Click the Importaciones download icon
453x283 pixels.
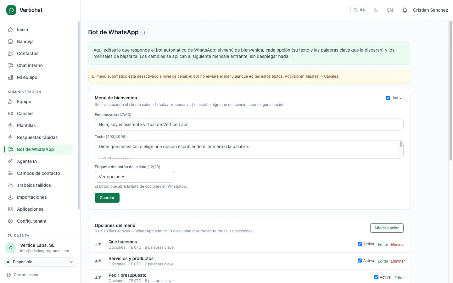click(10, 197)
